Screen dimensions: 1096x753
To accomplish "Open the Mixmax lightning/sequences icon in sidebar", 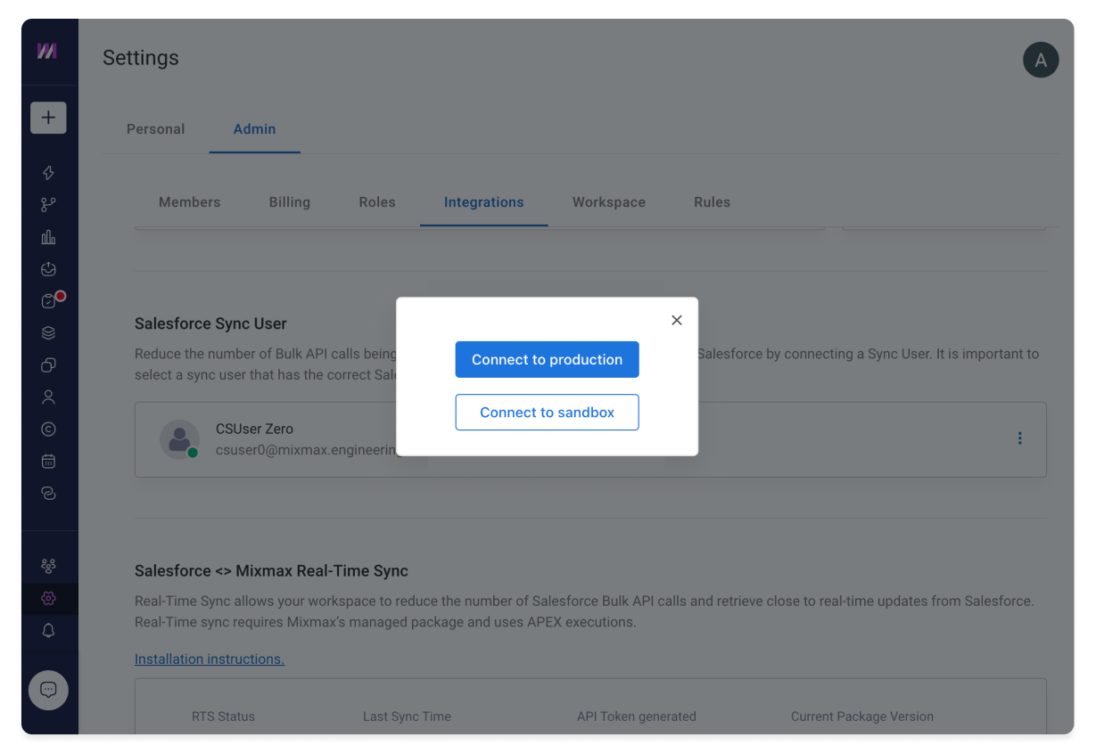I will click(48, 172).
